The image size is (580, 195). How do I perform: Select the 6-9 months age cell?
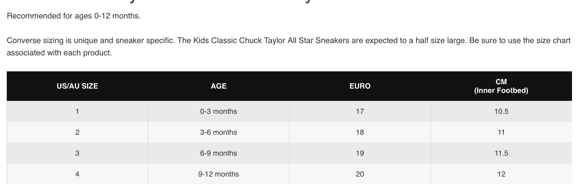pyautogui.click(x=218, y=153)
